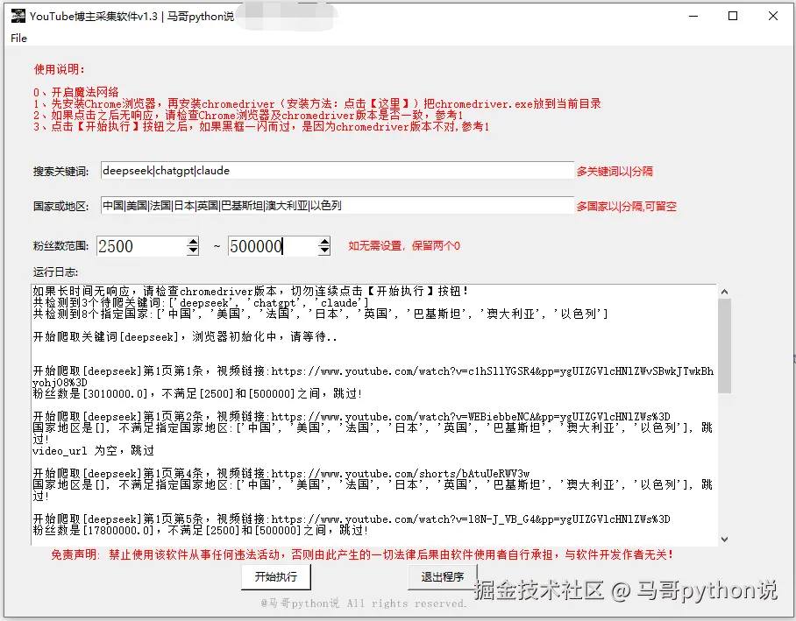Viewport: 796px width, 621px height.
Task: Decrement the maximum fan count spinner
Action: (x=324, y=251)
